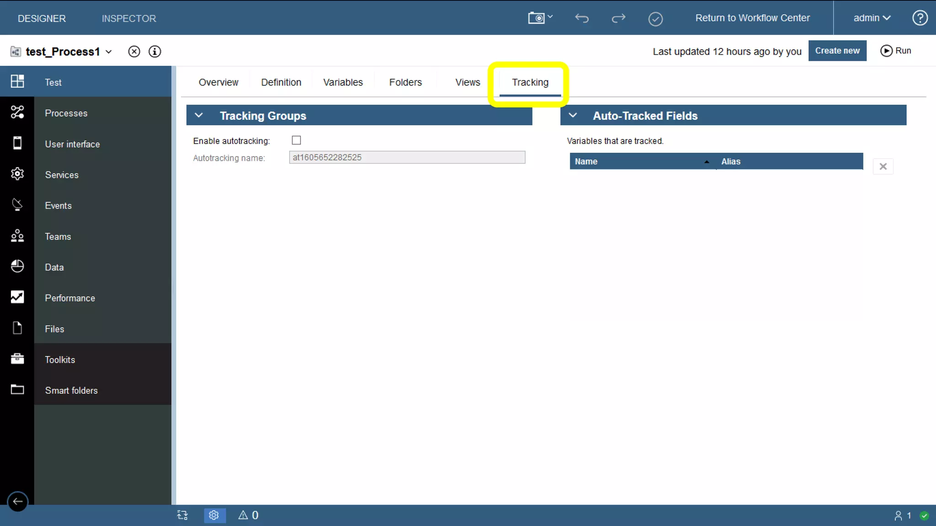Screen dimensions: 936x526
Task: Open the help question mark icon
Action: click(x=920, y=18)
